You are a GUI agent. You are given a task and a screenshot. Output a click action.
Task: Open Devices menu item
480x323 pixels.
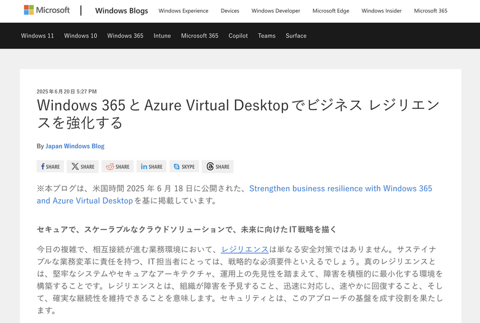[230, 10]
